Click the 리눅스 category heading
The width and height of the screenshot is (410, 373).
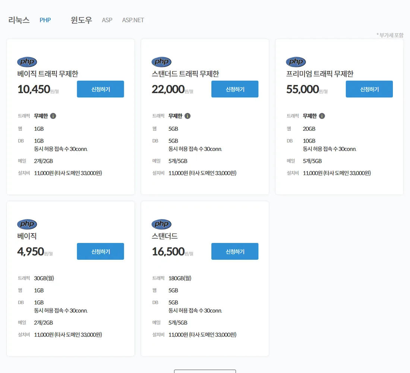pos(19,20)
